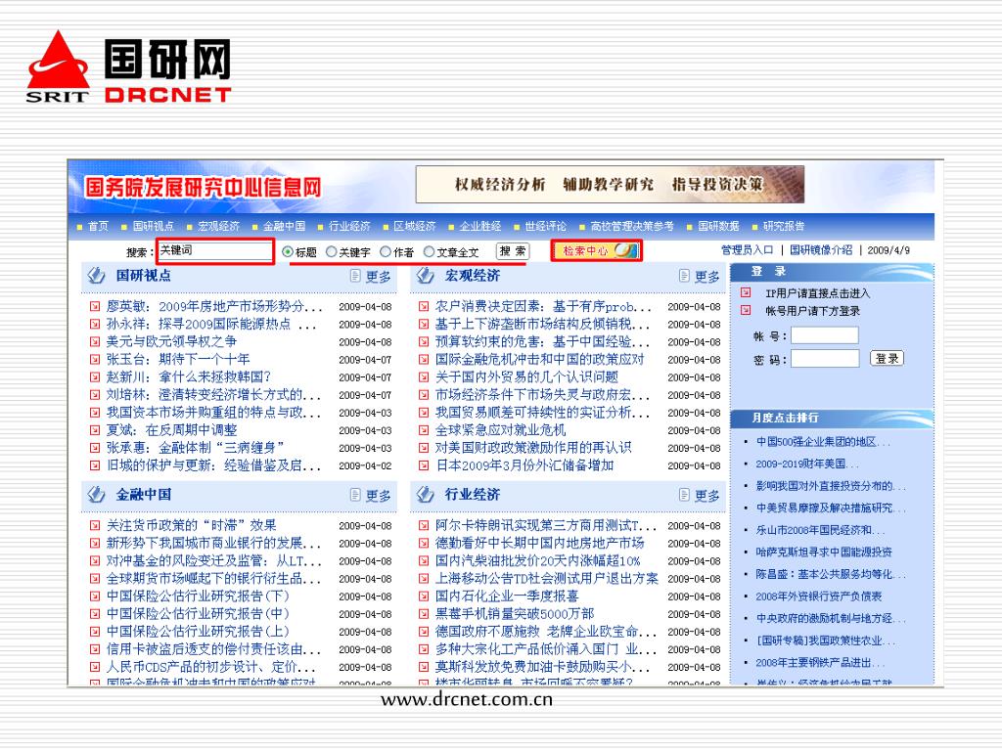Click the 国研镜像介绍 link

click(821, 249)
